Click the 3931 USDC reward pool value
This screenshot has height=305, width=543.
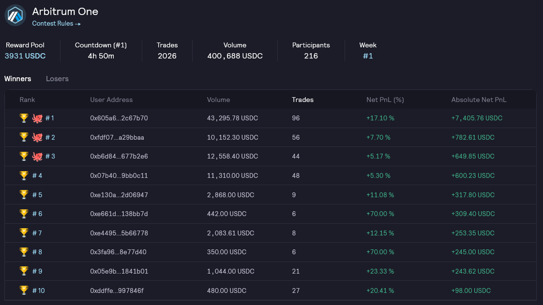25,56
